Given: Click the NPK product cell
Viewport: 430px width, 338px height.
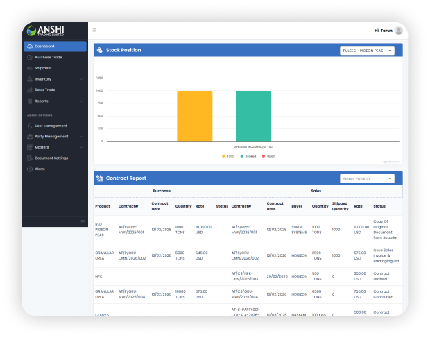Looking at the screenshot, I should point(98,276).
